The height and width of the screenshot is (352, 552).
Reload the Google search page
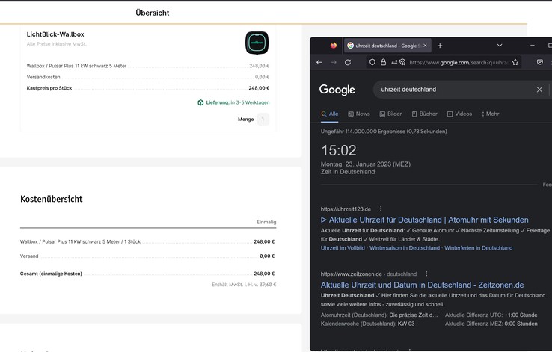tap(348, 62)
